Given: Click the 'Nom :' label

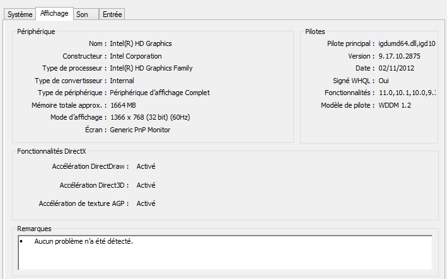Looking at the screenshot, I should pos(98,43).
